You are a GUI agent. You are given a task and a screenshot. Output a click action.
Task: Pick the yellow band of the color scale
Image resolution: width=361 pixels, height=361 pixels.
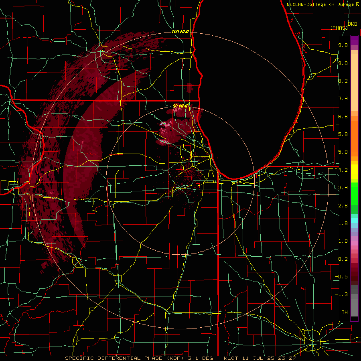coord(354,172)
